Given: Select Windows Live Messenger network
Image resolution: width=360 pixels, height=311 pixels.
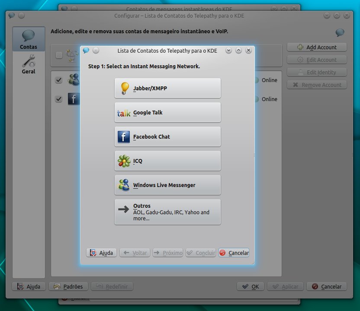Looking at the screenshot, I should (x=167, y=185).
